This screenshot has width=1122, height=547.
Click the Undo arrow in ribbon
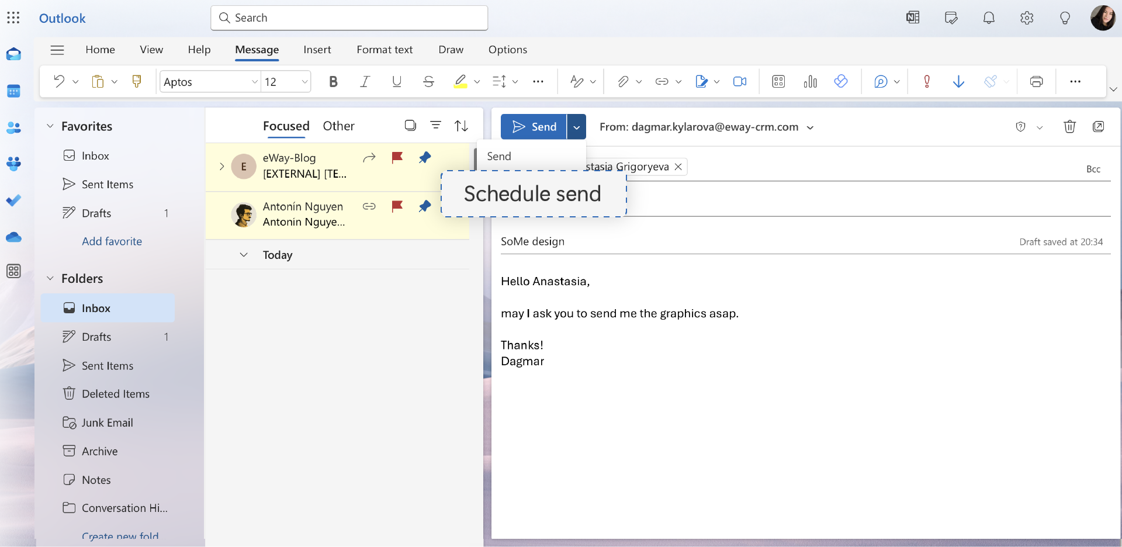pyautogui.click(x=59, y=81)
